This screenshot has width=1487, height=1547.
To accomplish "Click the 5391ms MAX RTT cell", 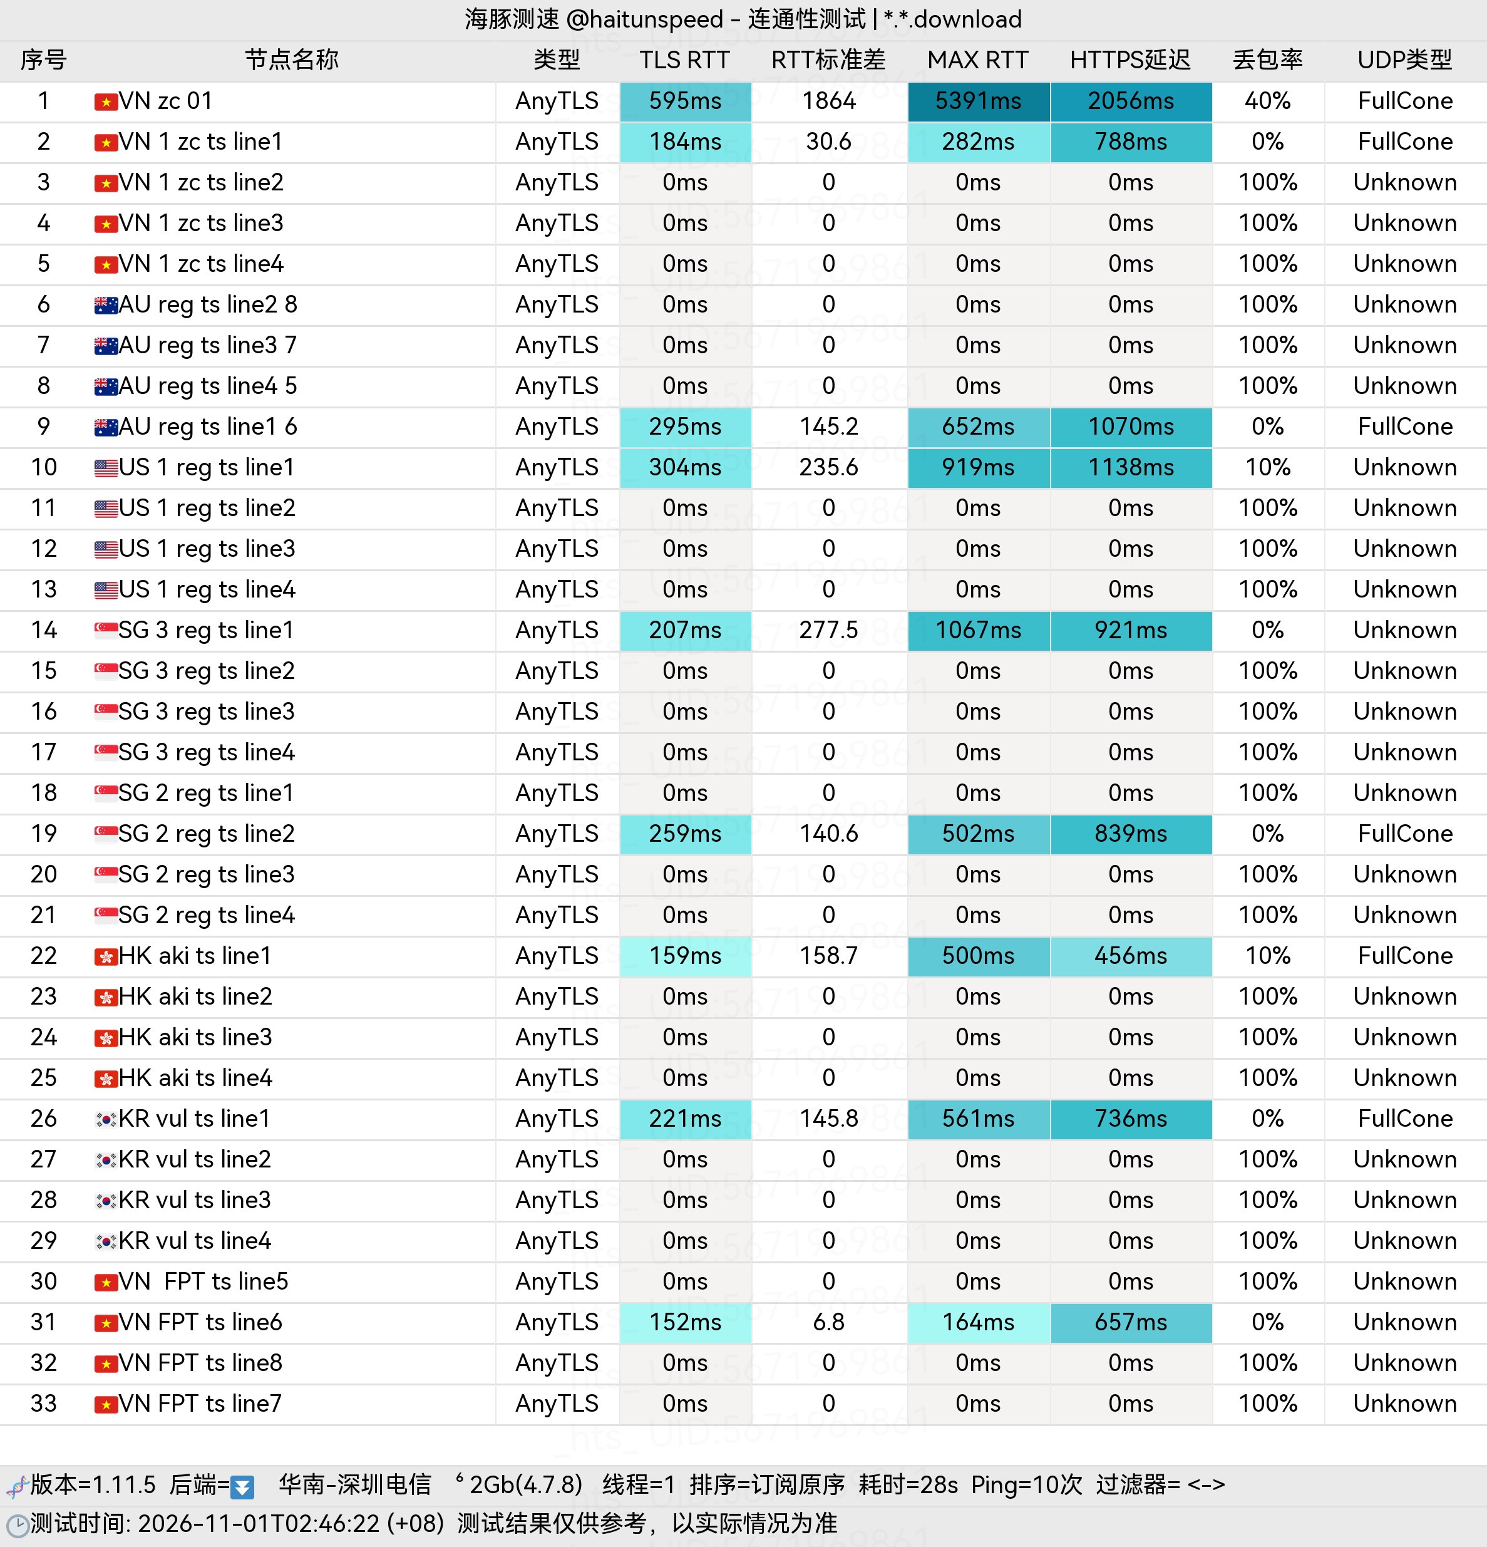I will tap(978, 101).
